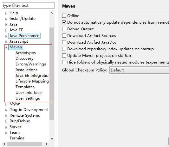Select the Java EE category
169x147 pixels.
pyautogui.click(x=16, y=30)
